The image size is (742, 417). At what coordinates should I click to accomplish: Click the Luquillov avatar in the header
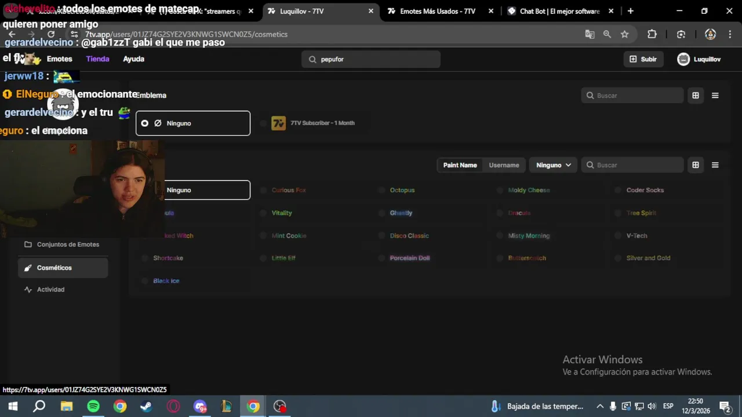(683, 59)
